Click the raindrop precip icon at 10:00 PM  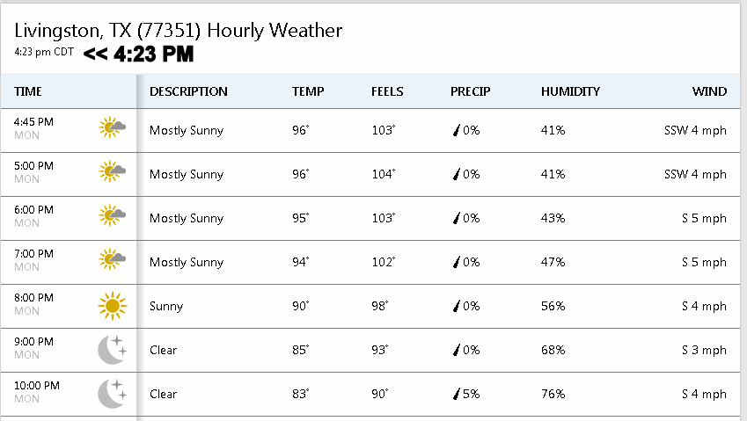457,394
